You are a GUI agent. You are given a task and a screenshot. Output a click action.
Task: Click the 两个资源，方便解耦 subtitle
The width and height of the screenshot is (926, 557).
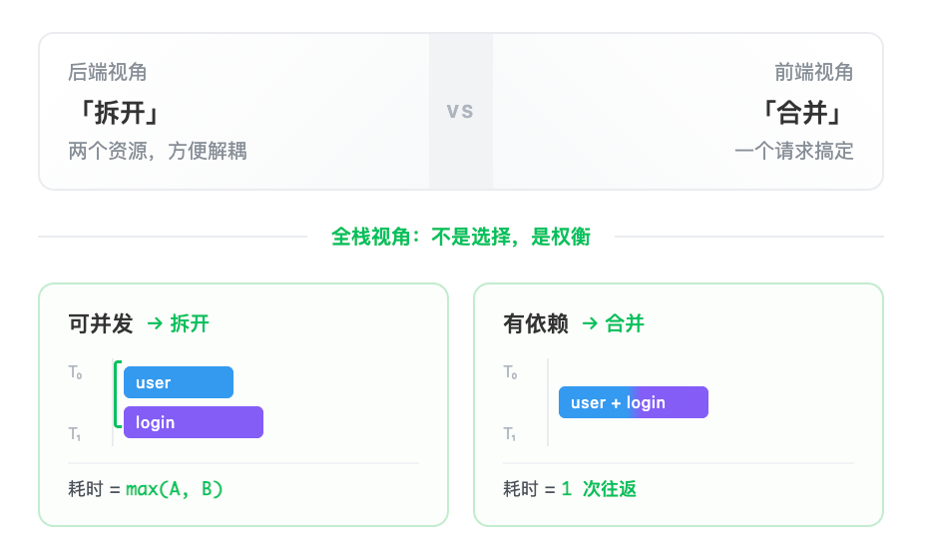pos(158,151)
